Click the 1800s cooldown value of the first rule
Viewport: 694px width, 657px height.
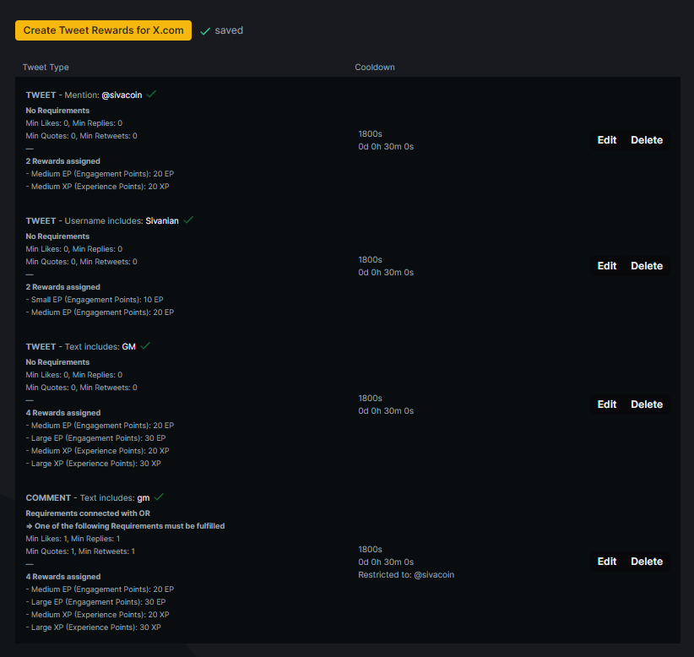[370, 133]
